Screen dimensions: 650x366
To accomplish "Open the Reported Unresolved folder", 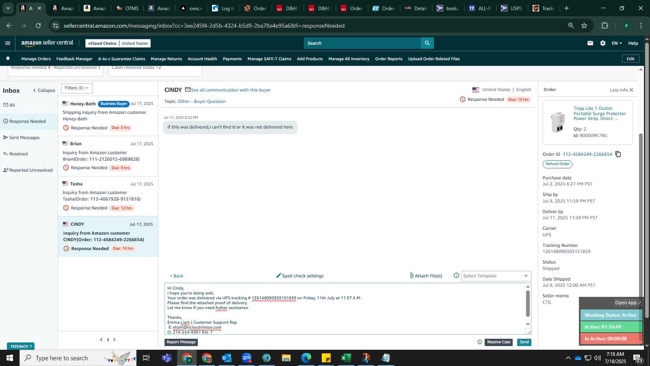I will click(x=29, y=170).
